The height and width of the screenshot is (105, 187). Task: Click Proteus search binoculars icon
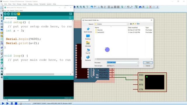tap(140, 7)
